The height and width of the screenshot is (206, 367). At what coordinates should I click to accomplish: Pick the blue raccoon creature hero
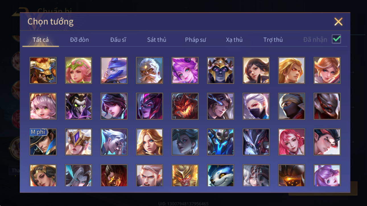click(x=220, y=175)
